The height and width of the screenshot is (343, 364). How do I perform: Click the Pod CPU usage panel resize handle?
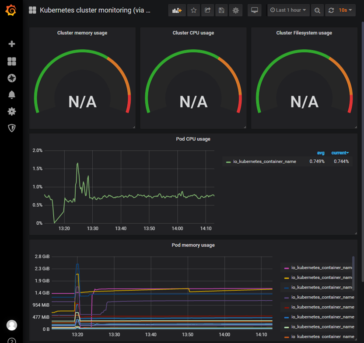point(356,233)
